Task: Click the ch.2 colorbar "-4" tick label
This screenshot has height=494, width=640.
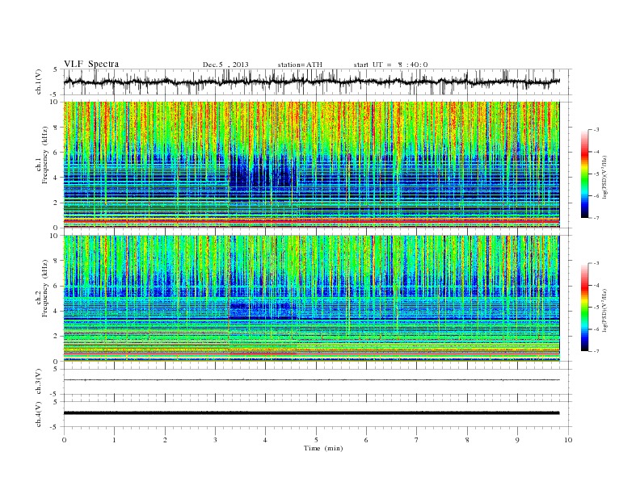Action: (x=596, y=285)
